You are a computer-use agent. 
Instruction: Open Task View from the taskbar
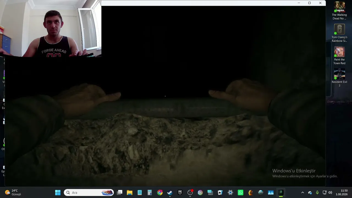120,193
